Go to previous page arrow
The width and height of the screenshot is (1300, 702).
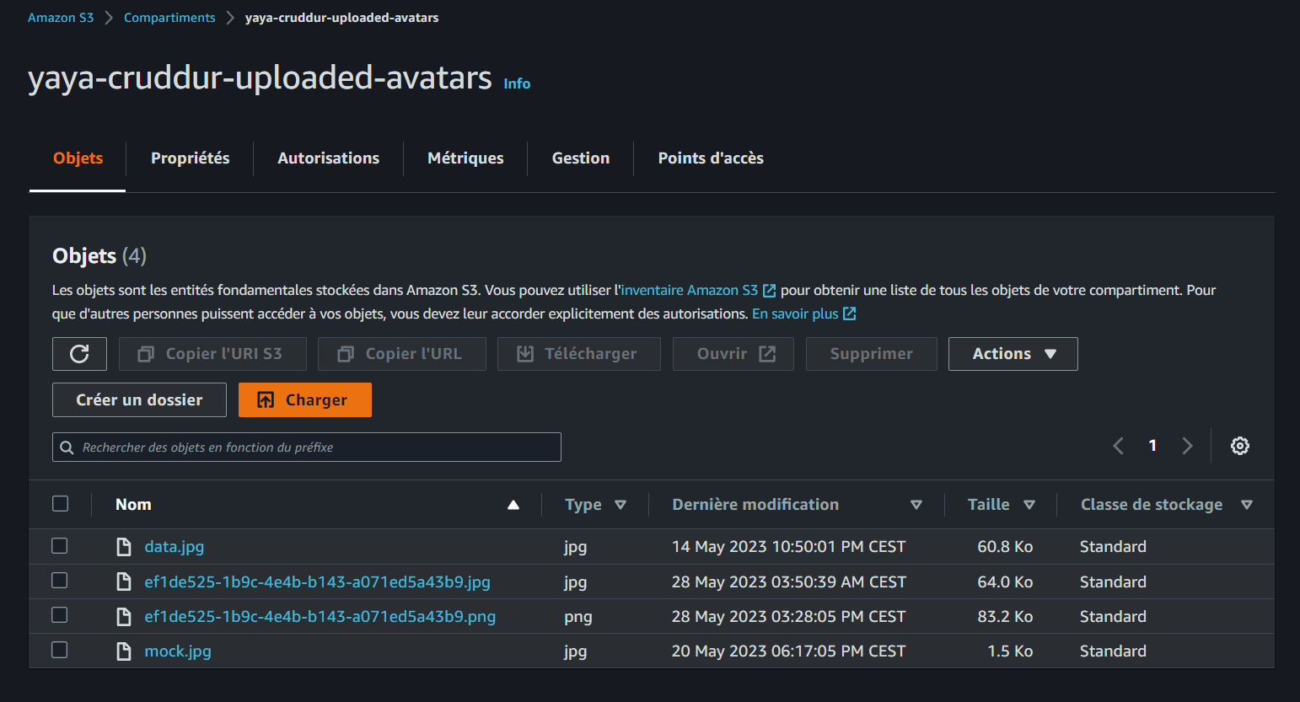click(1119, 446)
